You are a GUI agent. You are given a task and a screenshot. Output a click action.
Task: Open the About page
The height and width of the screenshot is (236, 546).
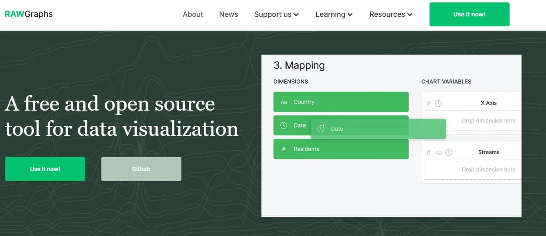(x=193, y=15)
